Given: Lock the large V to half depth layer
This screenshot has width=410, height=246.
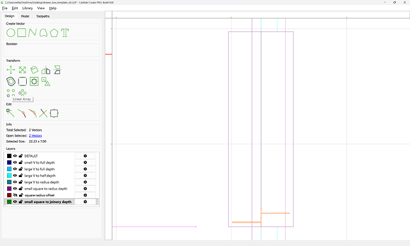Looking at the screenshot, I should [20, 175].
